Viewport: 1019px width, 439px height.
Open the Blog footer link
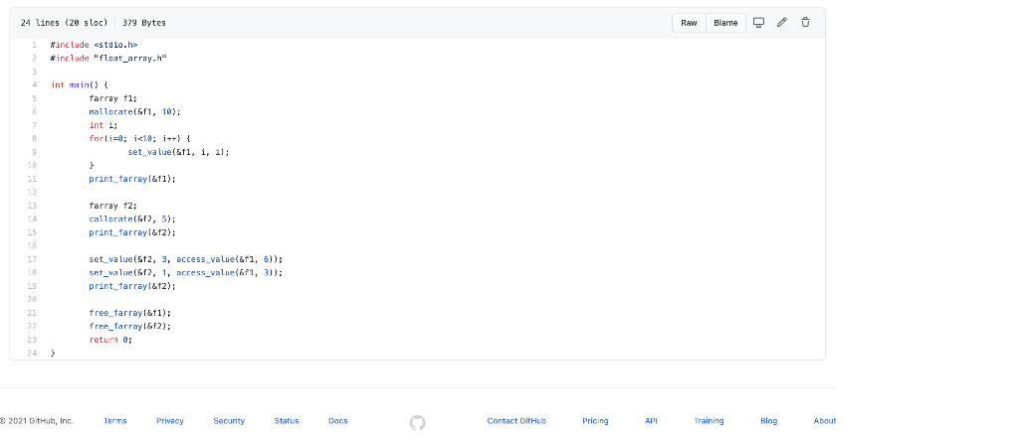tap(769, 421)
